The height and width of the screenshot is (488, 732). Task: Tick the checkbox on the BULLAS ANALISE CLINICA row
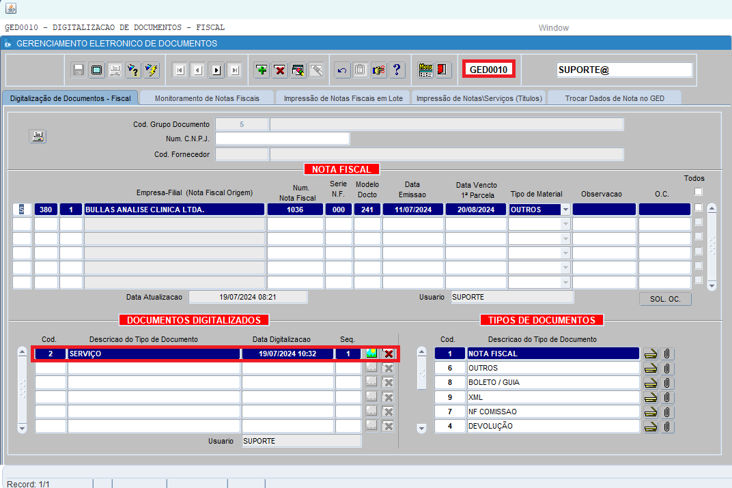pos(698,207)
